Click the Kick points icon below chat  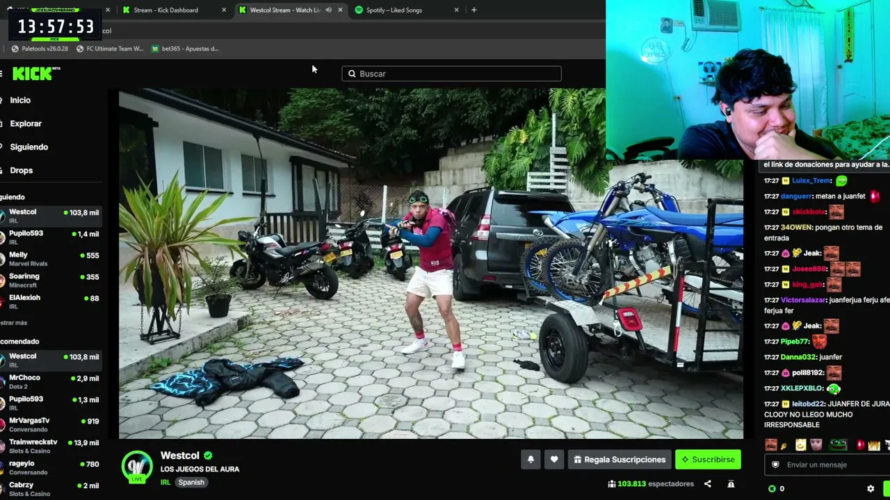pos(772,489)
